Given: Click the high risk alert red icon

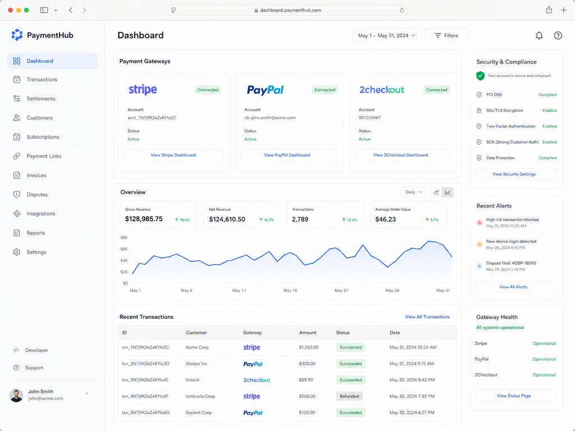Looking at the screenshot, I should (479, 222).
